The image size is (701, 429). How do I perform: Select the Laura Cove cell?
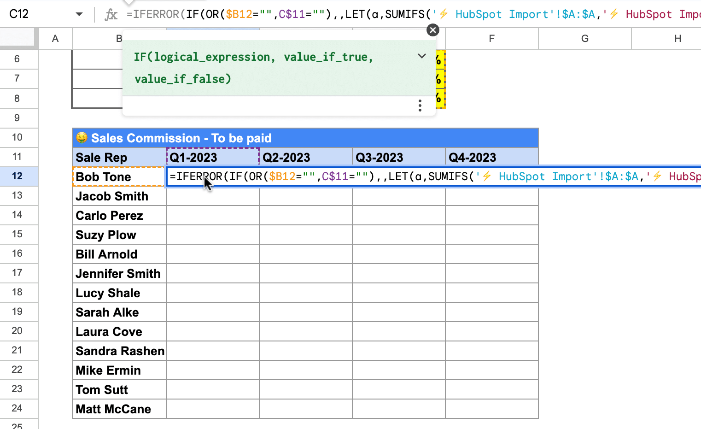(x=119, y=331)
